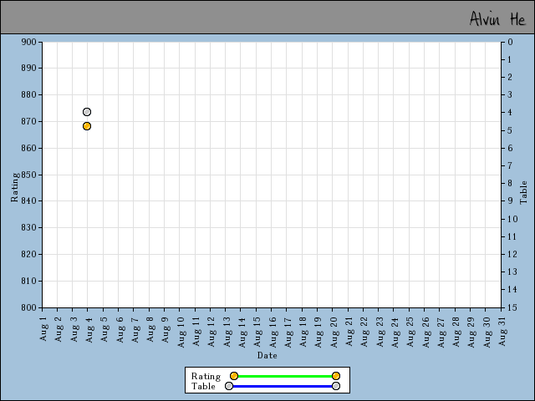The width and height of the screenshot is (535, 401).
Task: Click the 900 tick on the rating axis
Action: (28, 42)
